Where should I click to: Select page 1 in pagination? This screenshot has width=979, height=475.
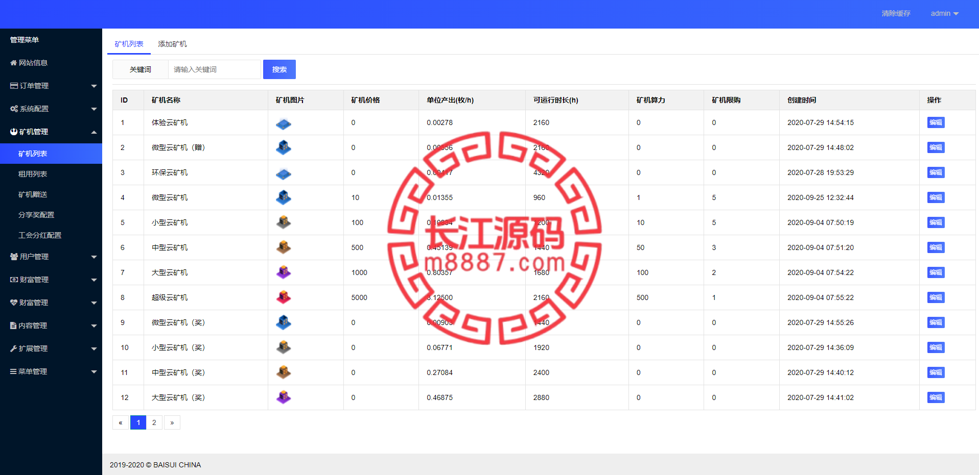(138, 422)
